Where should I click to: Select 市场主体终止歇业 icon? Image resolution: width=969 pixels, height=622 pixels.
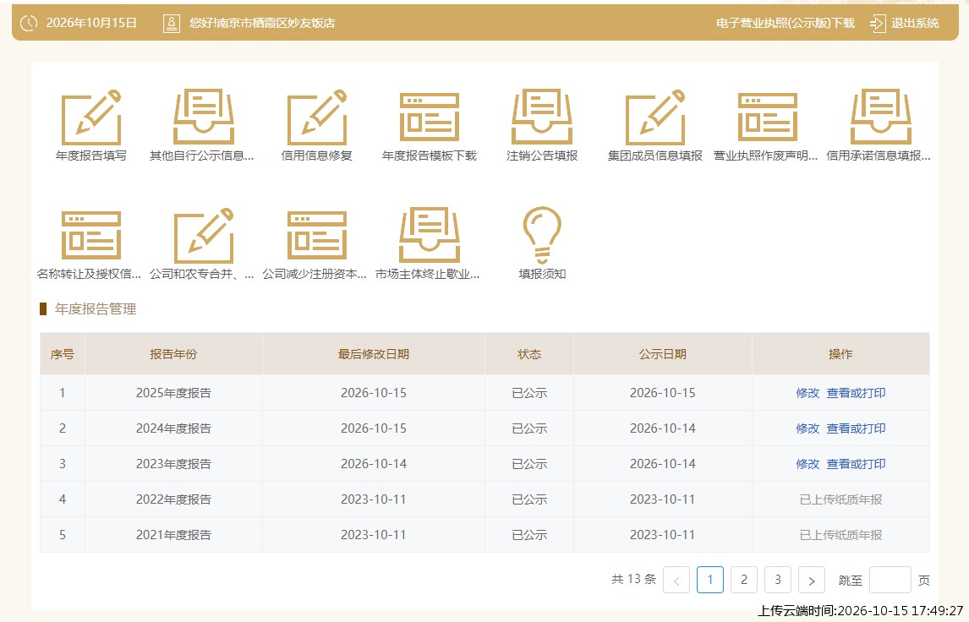pyautogui.click(x=430, y=235)
